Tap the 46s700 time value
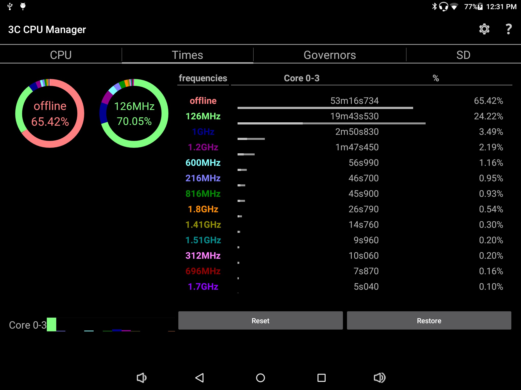The height and width of the screenshot is (390, 521). click(x=364, y=178)
